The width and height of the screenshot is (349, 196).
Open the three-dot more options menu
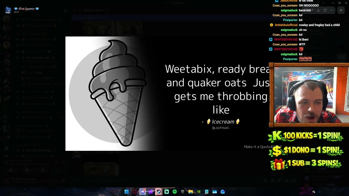coord(332,10)
